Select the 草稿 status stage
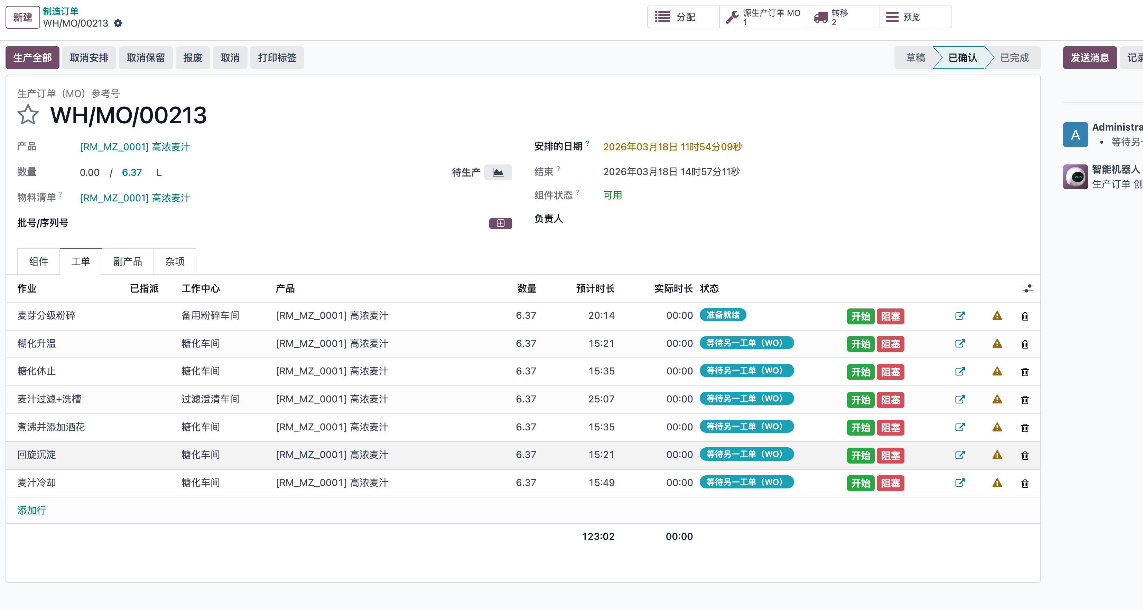 point(916,58)
